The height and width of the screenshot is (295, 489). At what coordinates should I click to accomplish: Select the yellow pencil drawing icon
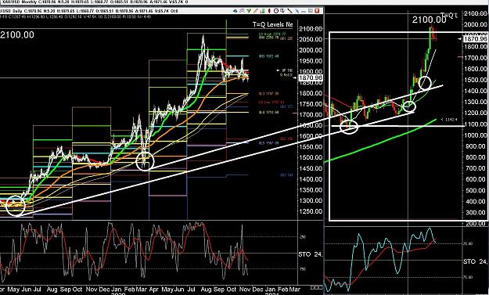click(x=255, y=11)
